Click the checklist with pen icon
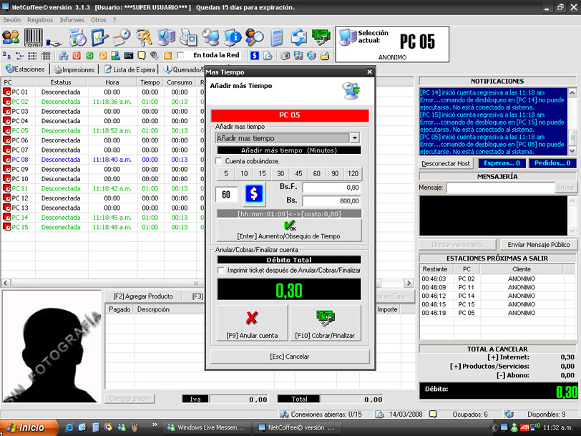Screen dimensions: 581x436 [99, 37]
